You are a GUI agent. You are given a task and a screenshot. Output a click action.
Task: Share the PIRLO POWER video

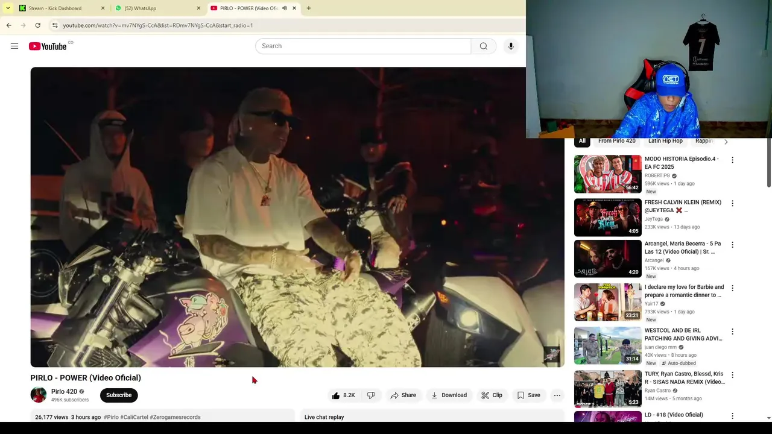tap(403, 395)
